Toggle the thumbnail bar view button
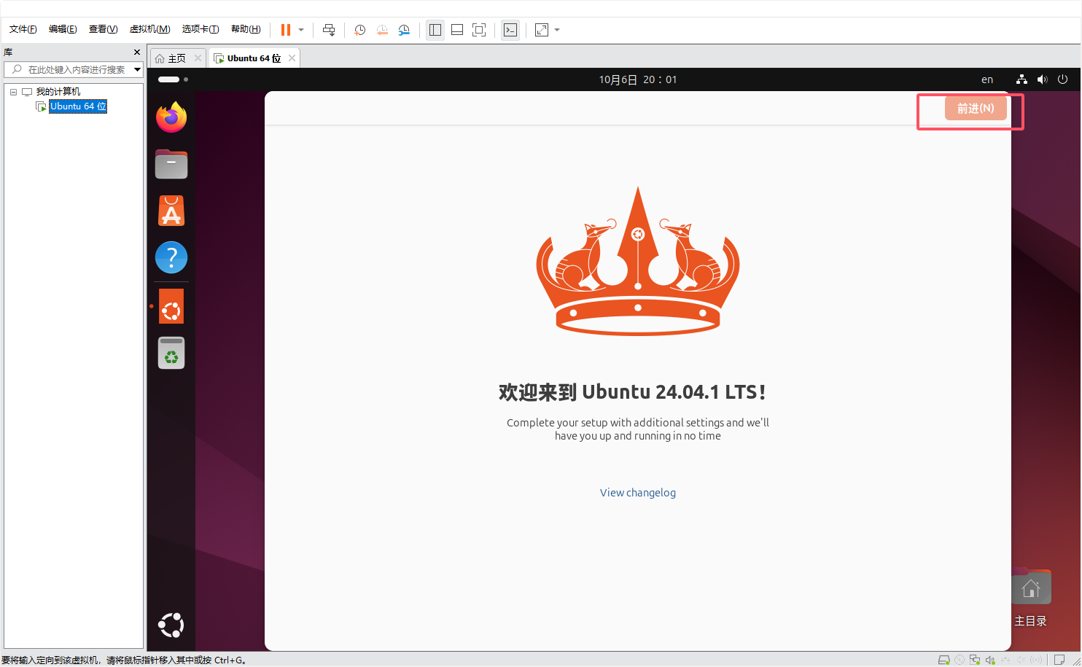Image resolution: width=1082 pixels, height=667 pixels. [x=457, y=30]
